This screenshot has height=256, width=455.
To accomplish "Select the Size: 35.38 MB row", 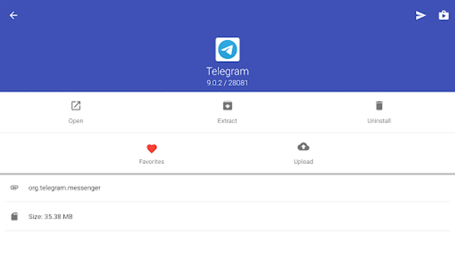I will (227, 216).
